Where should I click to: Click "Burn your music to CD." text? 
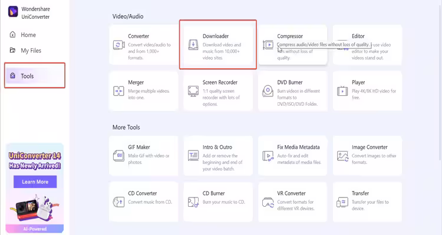(x=224, y=202)
